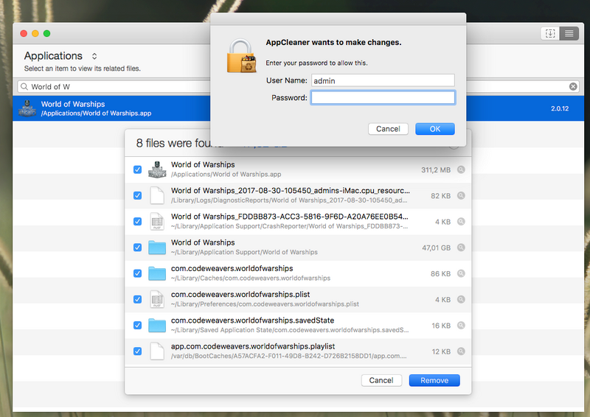Screen dimensions: 590x417
Task: Click the app.com.codeweavers.worldofwarships.playlist file name
Action: 253,346
